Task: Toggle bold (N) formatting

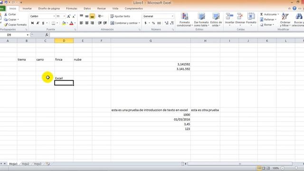Action: [32, 23]
